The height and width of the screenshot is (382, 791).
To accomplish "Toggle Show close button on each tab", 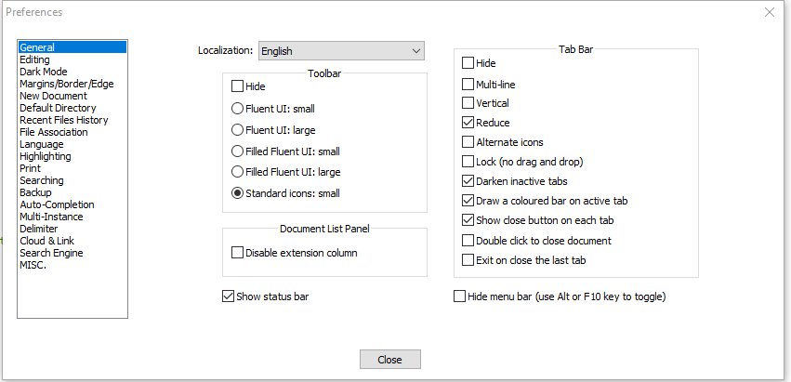I will 468,220.
